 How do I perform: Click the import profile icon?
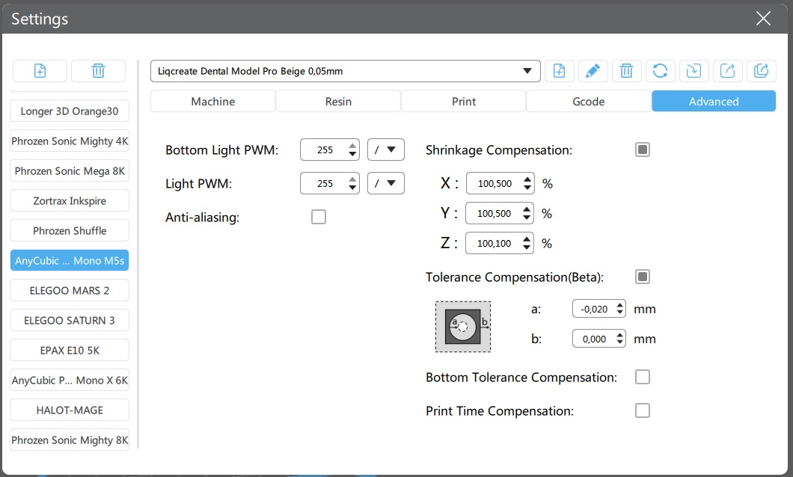click(x=694, y=71)
